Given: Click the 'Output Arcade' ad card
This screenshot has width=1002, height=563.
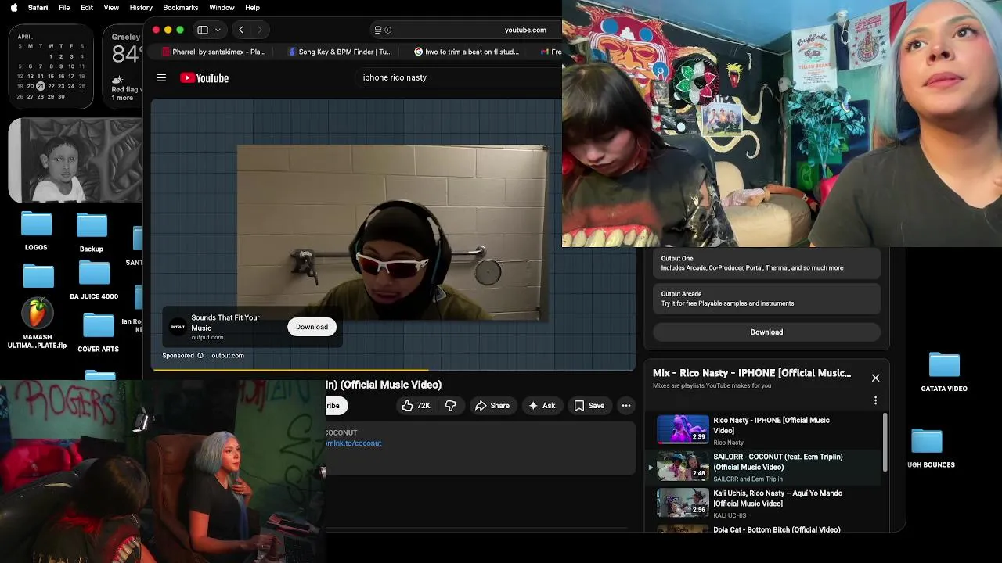Looking at the screenshot, I should point(766,299).
